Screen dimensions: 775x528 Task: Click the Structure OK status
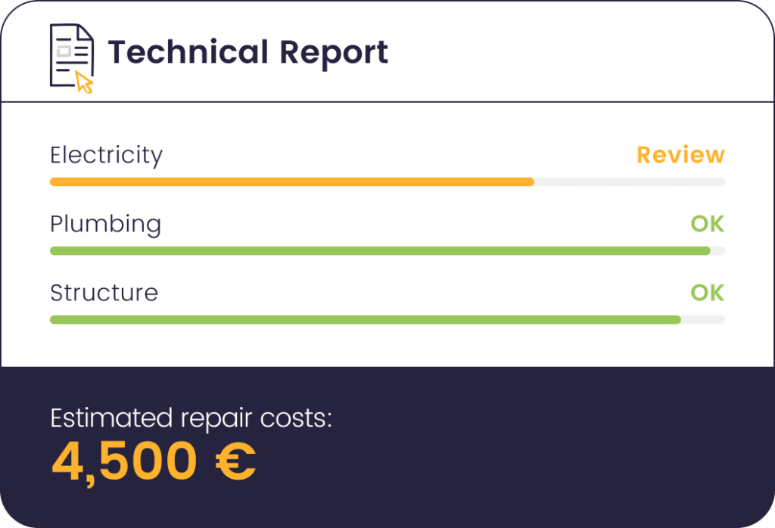pyautogui.click(x=708, y=293)
